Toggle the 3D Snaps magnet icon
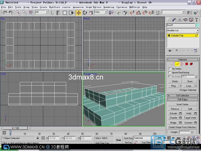Image resolution: width=201 pixels, height=151 pixels. [x=132, y=13]
